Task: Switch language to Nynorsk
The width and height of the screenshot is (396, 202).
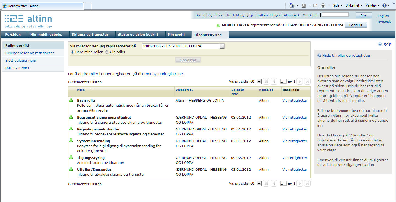Action: [x=384, y=22]
